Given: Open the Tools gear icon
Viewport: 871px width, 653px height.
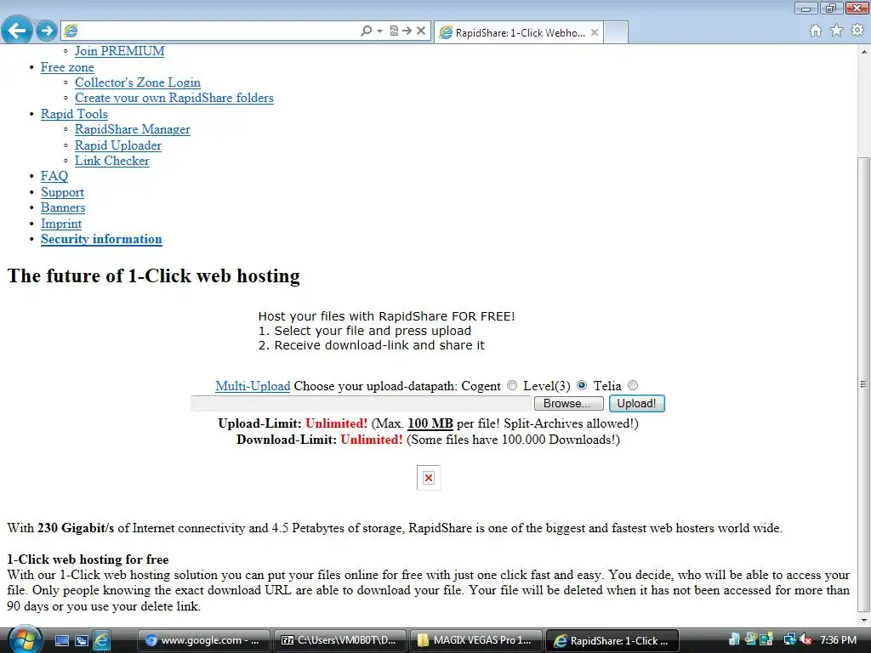Looking at the screenshot, I should point(857,31).
